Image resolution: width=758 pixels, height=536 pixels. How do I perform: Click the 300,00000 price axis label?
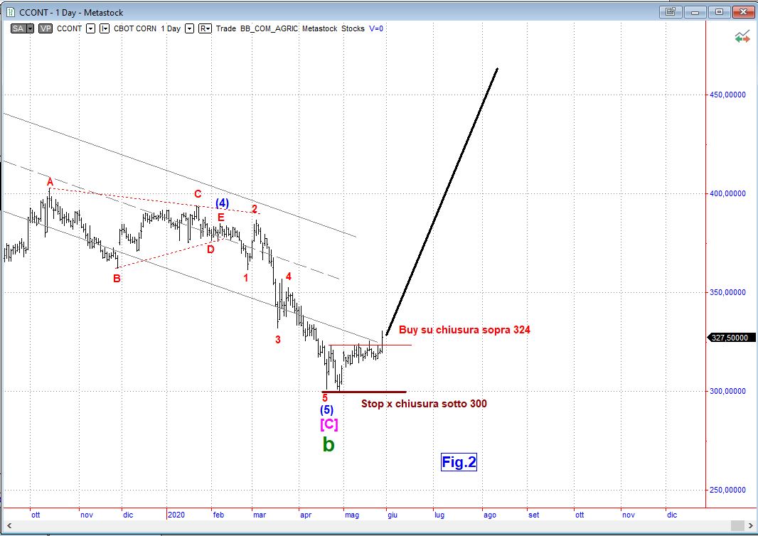[x=727, y=391]
